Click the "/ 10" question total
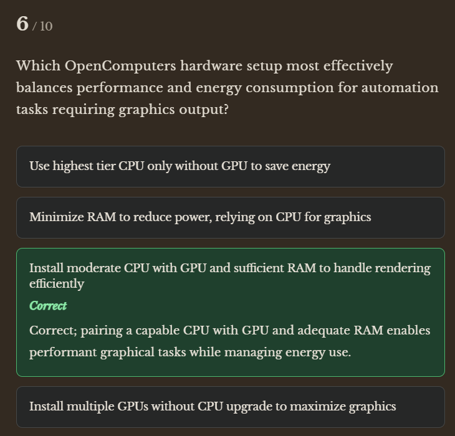This screenshot has height=436, width=455. (42, 26)
